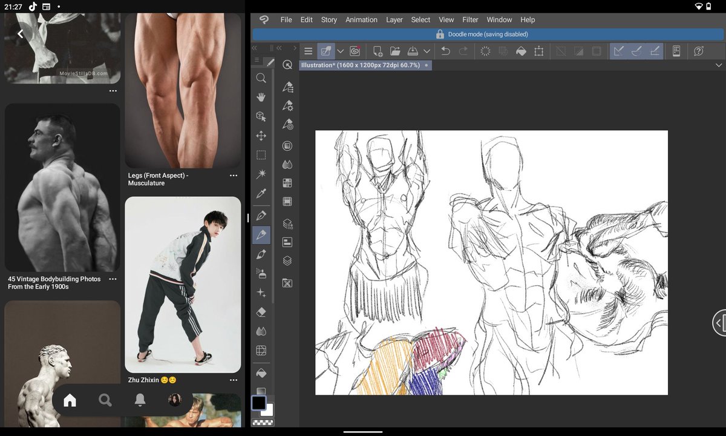The width and height of the screenshot is (726, 436).
Task: Open the Layer menu
Action: coord(394,20)
